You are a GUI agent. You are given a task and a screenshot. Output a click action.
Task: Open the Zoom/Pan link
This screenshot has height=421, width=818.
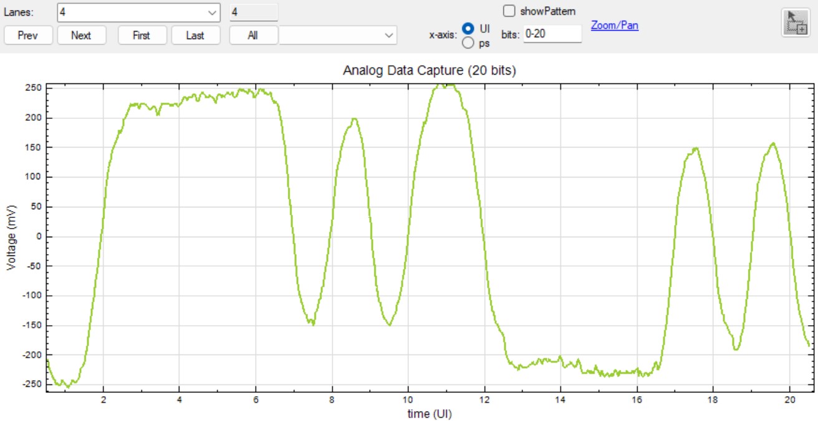coord(614,26)
